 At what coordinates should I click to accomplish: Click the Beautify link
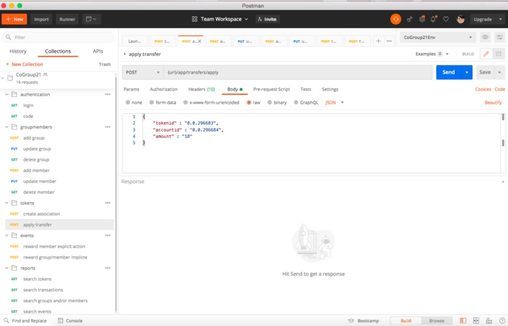point(493,103)
